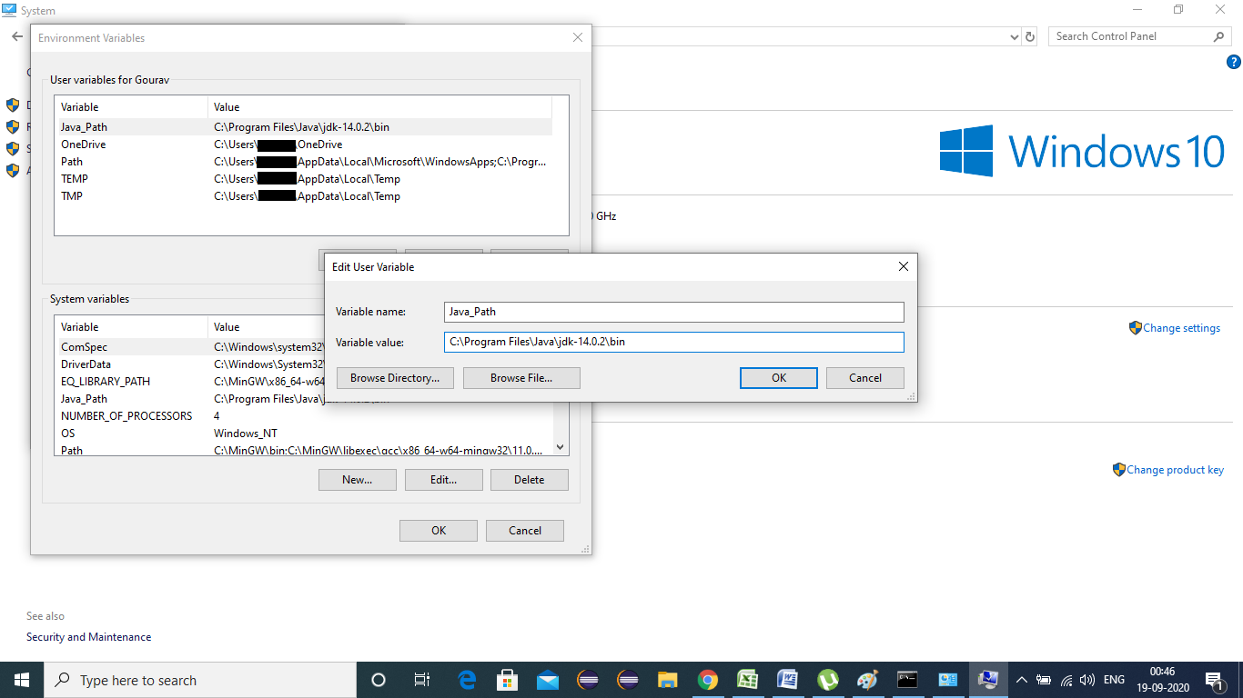Click the Variable name input field
This screenshot has height=698, width=1243.
674,312
